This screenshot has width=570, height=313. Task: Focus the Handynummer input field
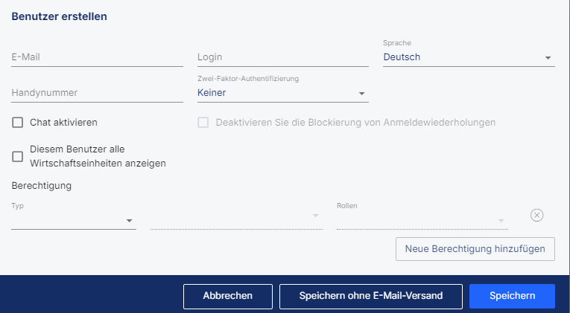[x=97, y=93]
